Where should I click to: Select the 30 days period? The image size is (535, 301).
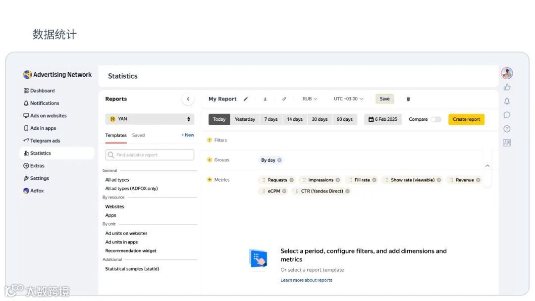coord(320,119)
